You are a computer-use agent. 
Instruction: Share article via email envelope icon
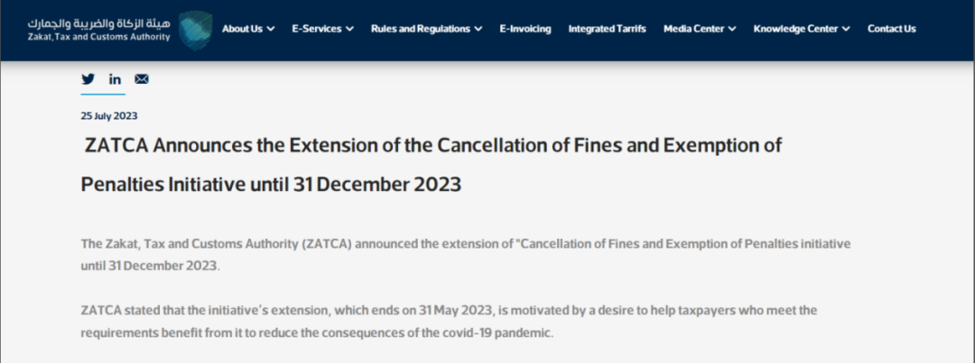[x=142, y=78]
